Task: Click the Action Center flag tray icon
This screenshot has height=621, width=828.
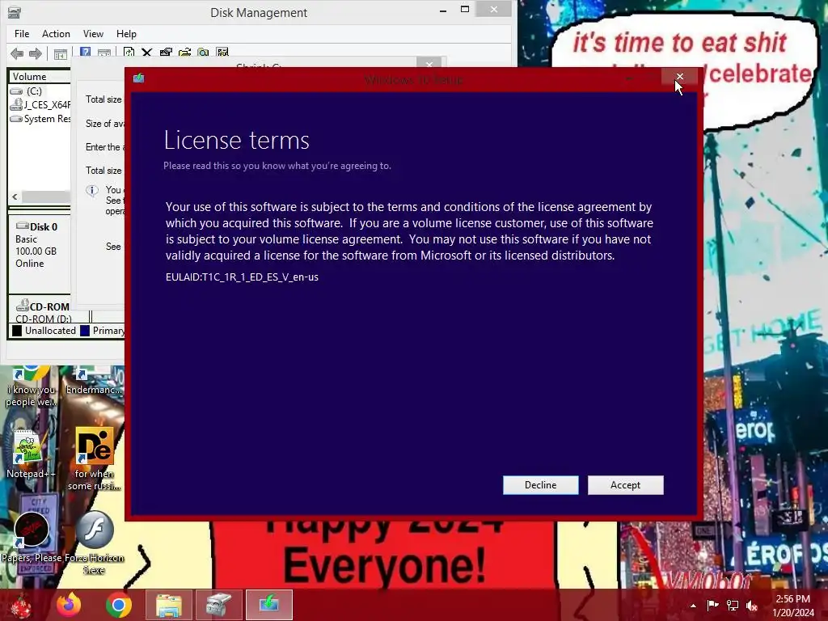Action: (x=712, y=605)
